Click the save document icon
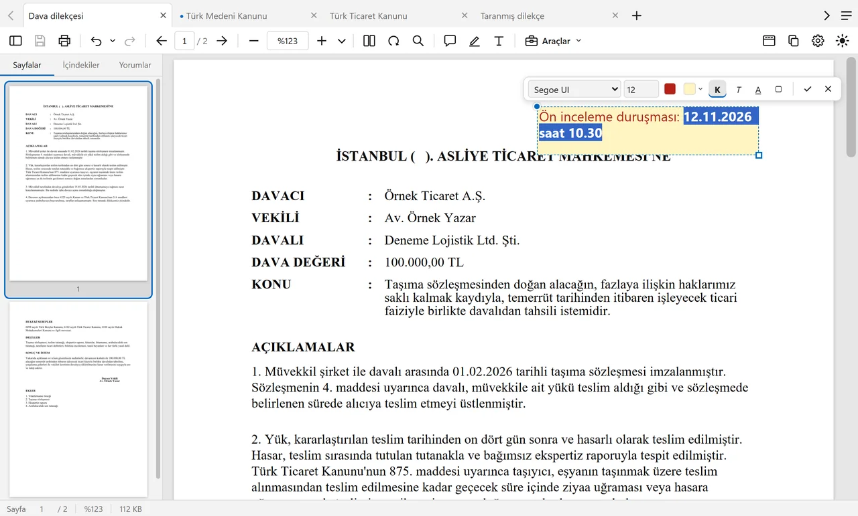The image size is (858, 516). (40, 41)
